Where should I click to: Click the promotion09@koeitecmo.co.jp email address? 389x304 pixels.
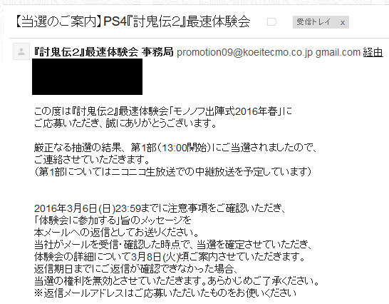[244, 52]
